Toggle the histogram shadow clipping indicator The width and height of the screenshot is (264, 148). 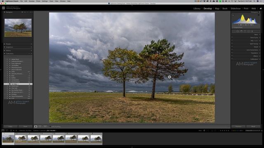(x=233, y=15)
